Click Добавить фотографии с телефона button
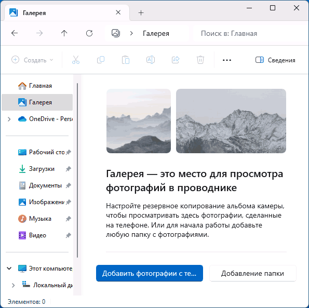The height and width of the screenshot is (308, 309). (150, 273)
